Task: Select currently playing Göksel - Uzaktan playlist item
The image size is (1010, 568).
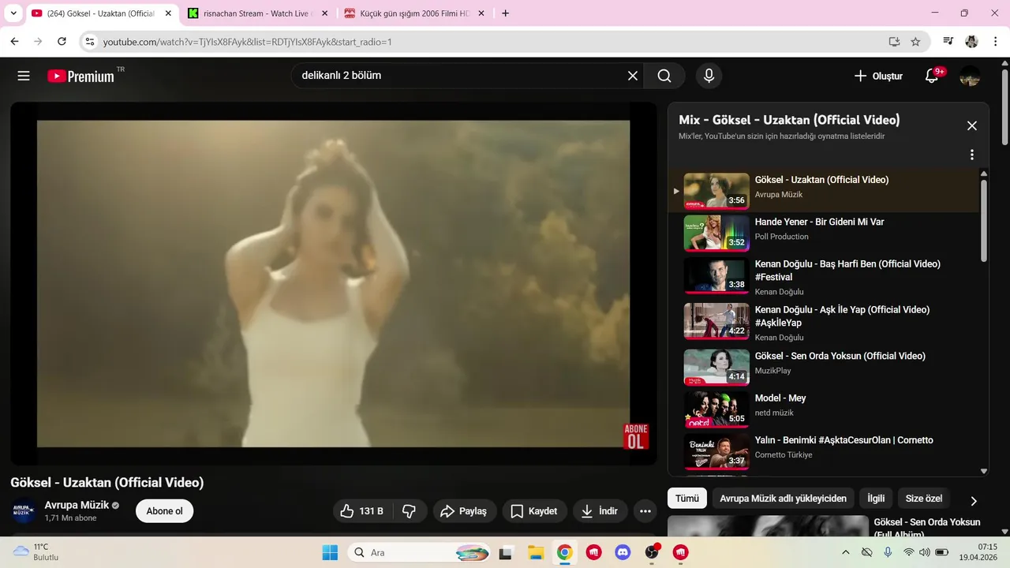Action: 825,191
